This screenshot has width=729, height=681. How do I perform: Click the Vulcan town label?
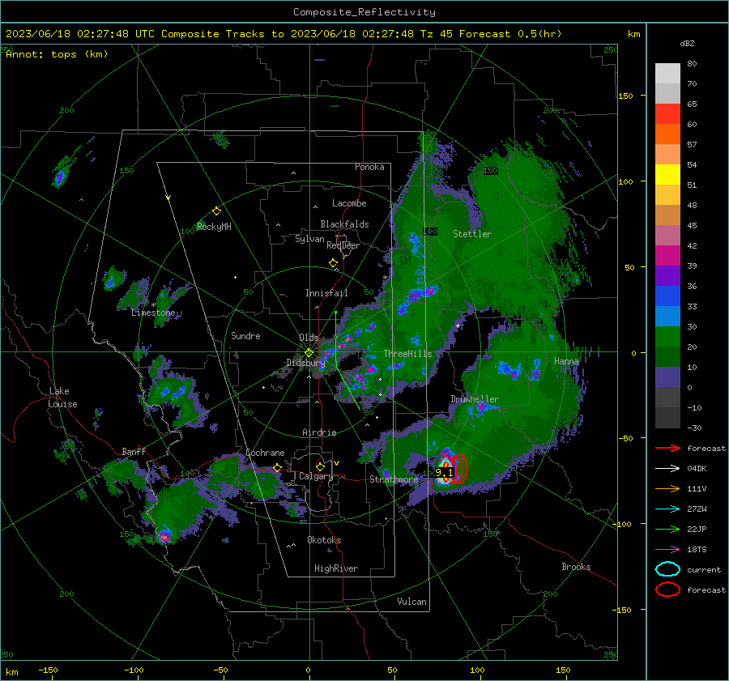411,602
